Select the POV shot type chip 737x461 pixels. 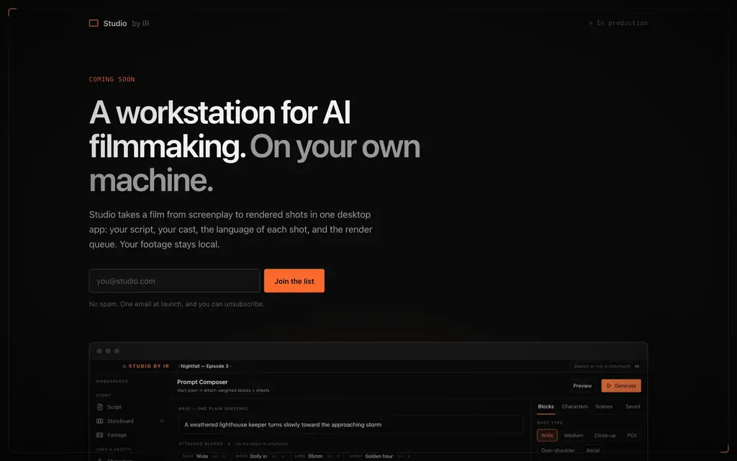(632, 435)
